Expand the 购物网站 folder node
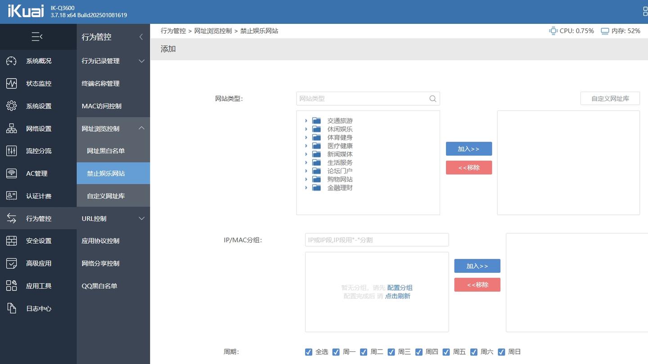The image size is (648, 364). click(x=306, y=179)
